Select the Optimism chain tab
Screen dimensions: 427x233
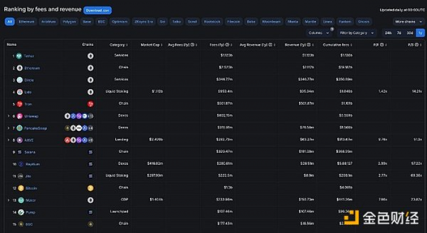coord(120,21)
